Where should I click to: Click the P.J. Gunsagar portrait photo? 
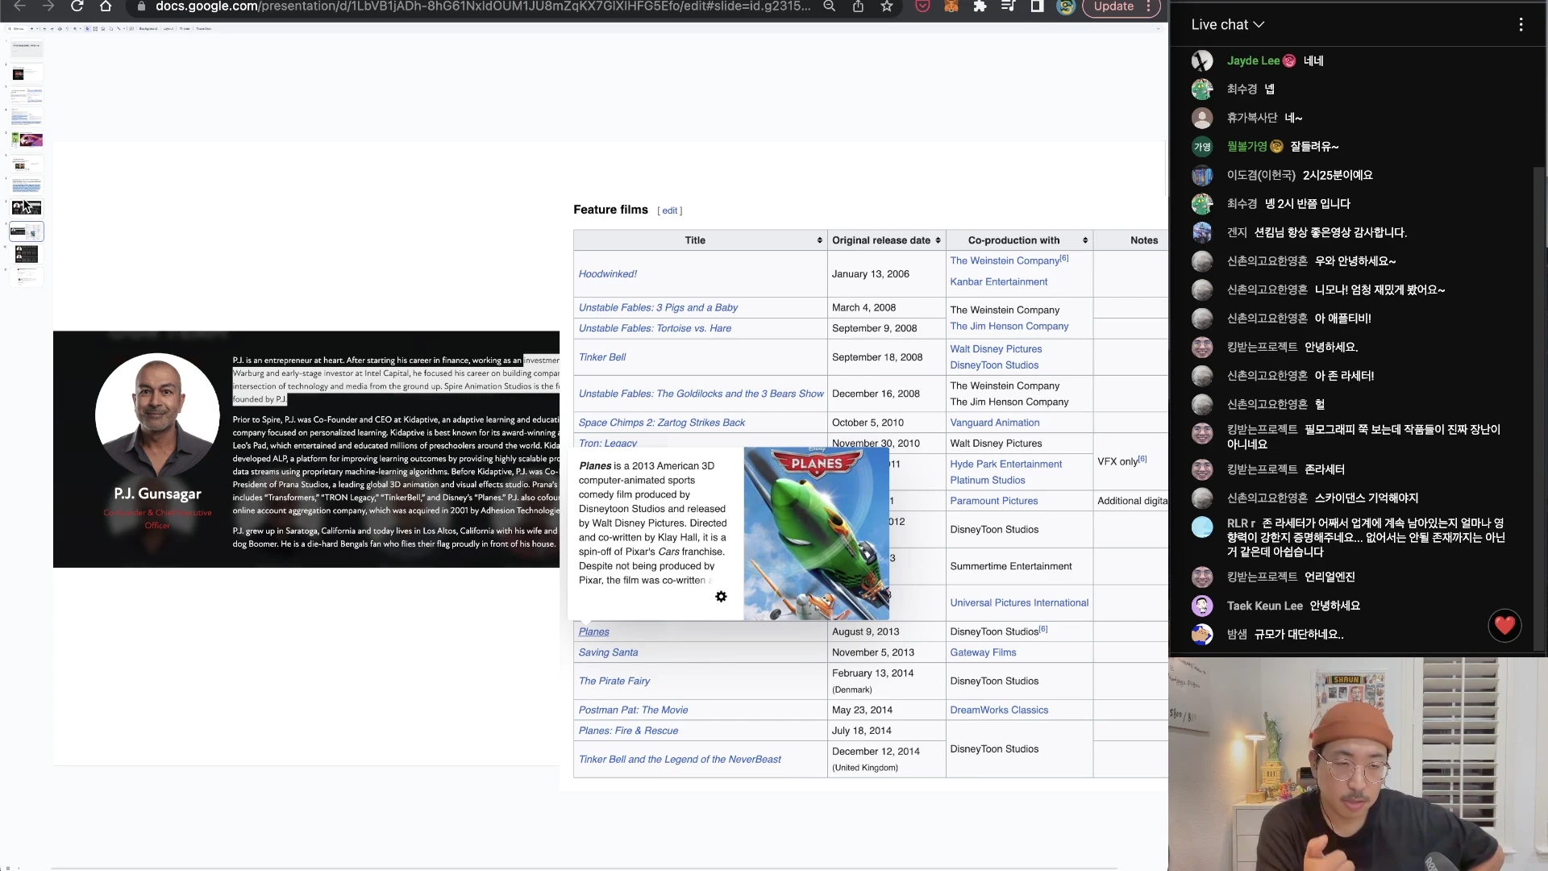coord(157,416)
